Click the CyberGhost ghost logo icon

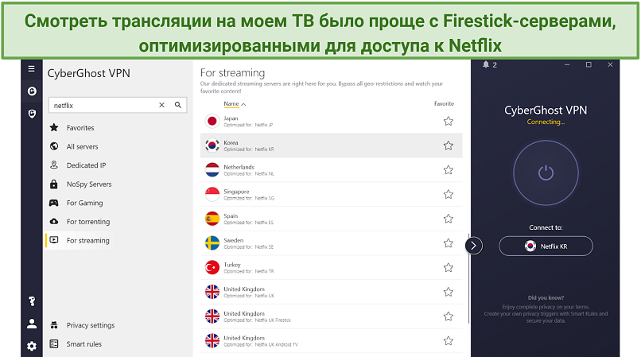(32, 91)
